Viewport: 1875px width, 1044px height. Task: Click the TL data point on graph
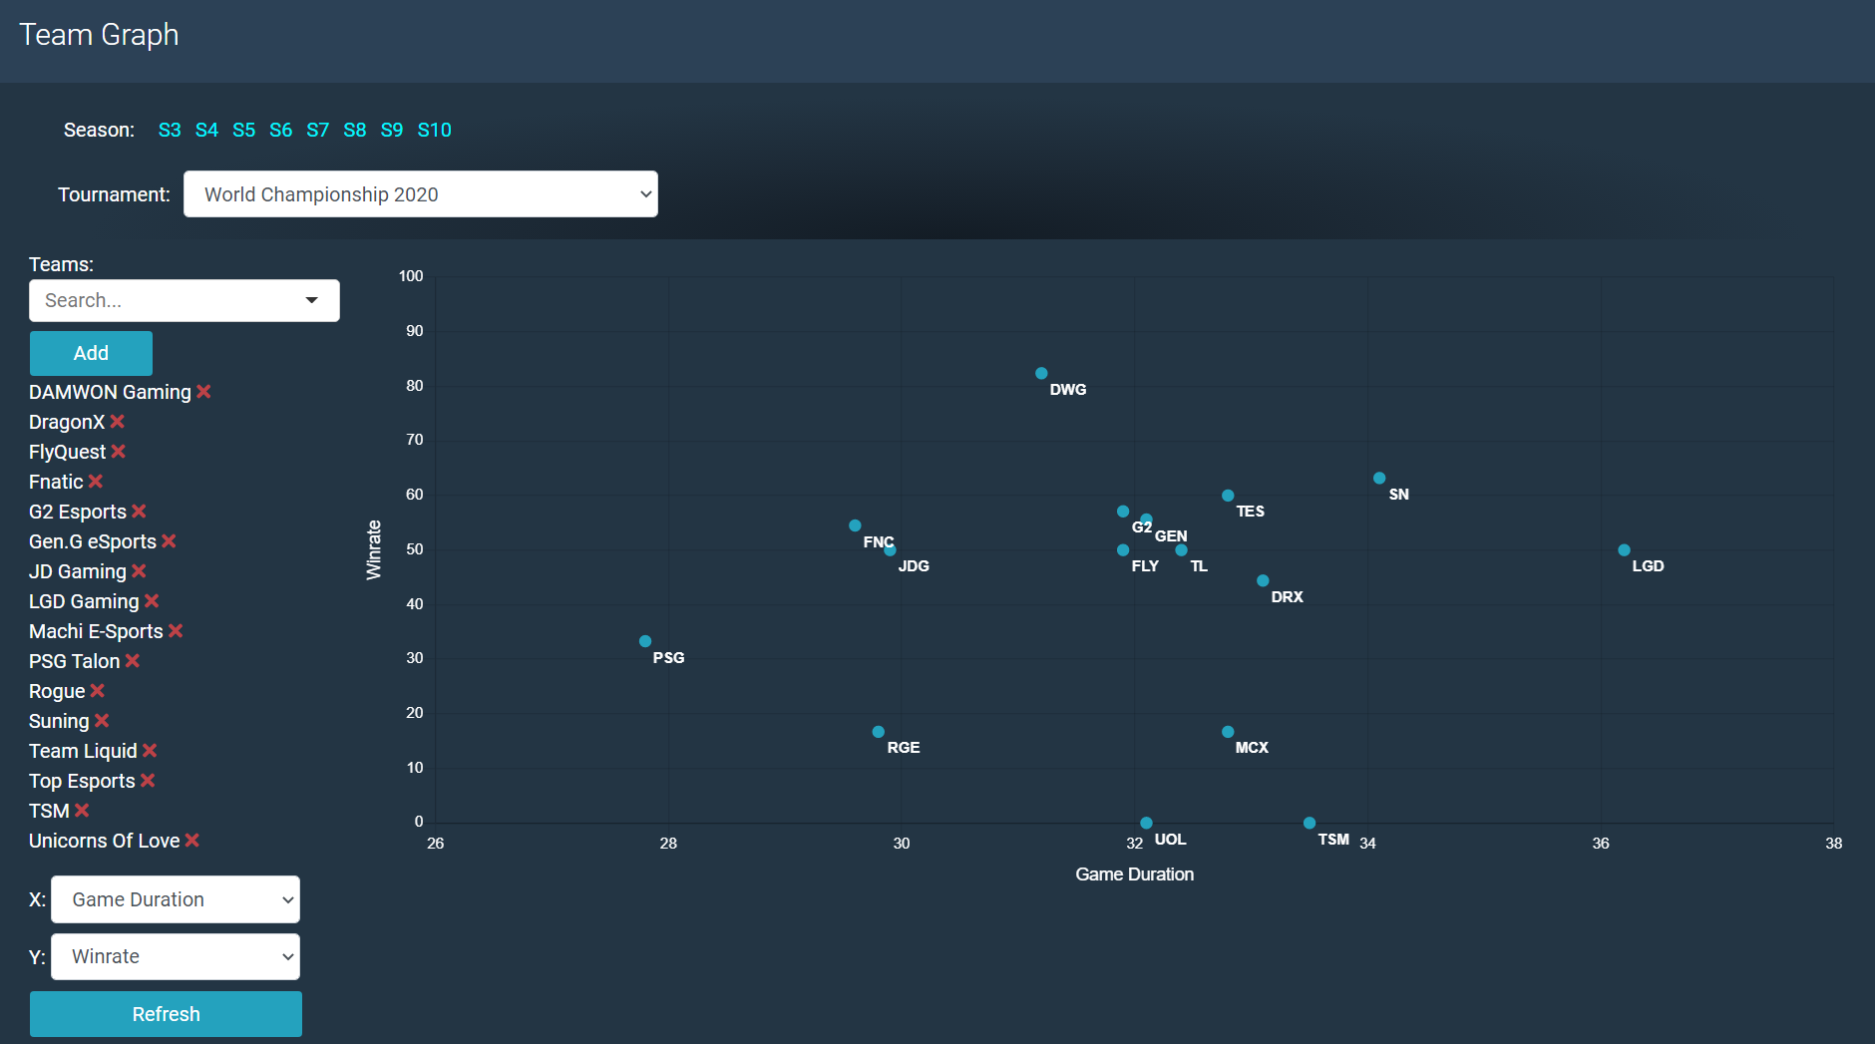(1181, 549)
